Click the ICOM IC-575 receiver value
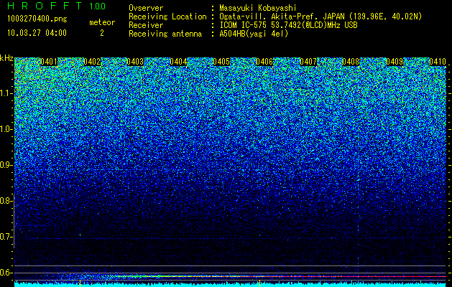452x287 pixels. 289,25
